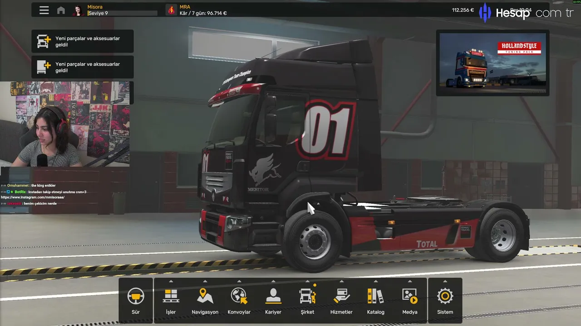Open the İşler jobs menu
581x326 pixels.
pos(171,300)
